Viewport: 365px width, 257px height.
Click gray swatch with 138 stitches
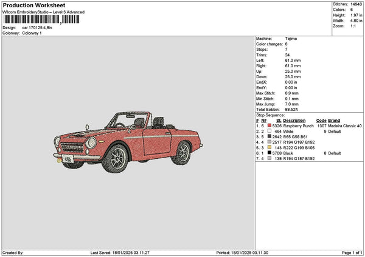click(x=269, y=159)
